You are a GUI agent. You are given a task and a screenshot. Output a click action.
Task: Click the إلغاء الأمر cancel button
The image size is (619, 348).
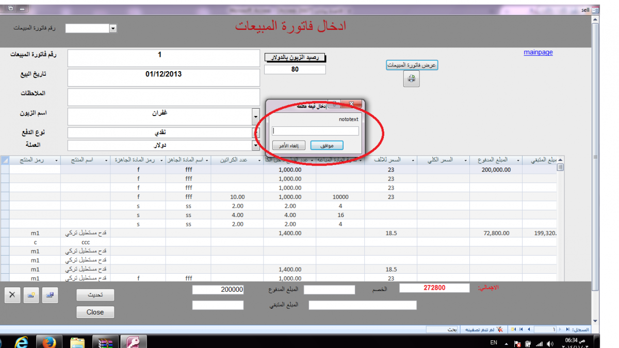point(289,145)
